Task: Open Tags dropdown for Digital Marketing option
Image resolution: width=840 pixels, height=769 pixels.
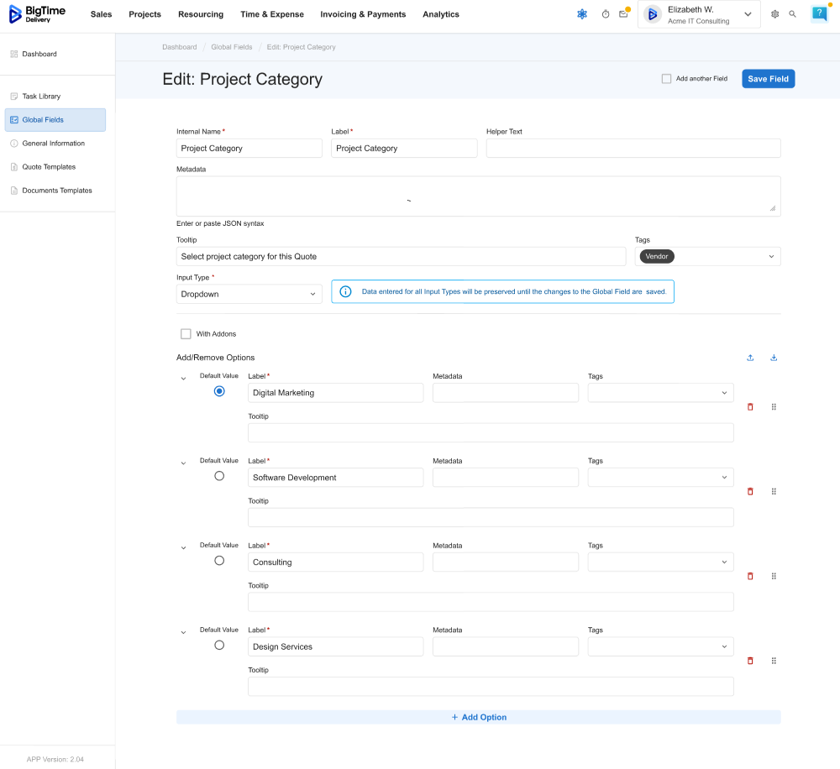Action: click(x=660, y=393)
